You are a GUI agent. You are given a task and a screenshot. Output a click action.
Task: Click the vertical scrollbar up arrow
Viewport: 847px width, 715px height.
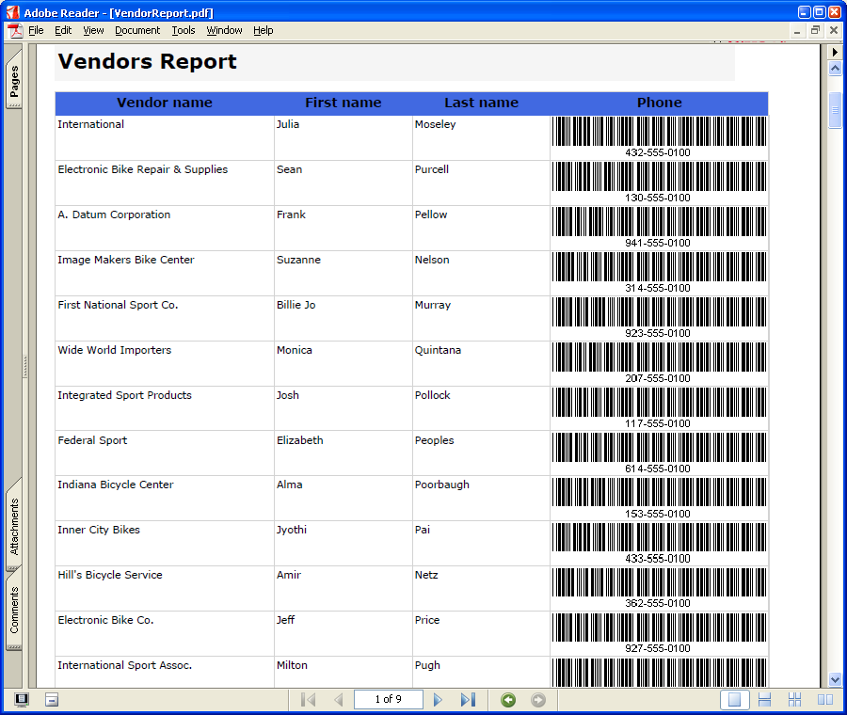point(835,68)
